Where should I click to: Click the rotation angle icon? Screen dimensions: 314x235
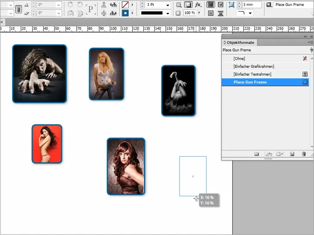tap(26, 5)
